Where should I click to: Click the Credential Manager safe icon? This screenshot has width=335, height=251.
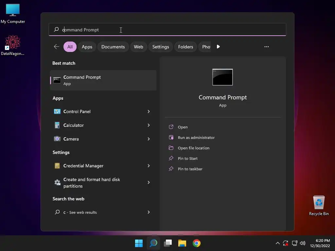pyautogui.click(x=57, y=166)
